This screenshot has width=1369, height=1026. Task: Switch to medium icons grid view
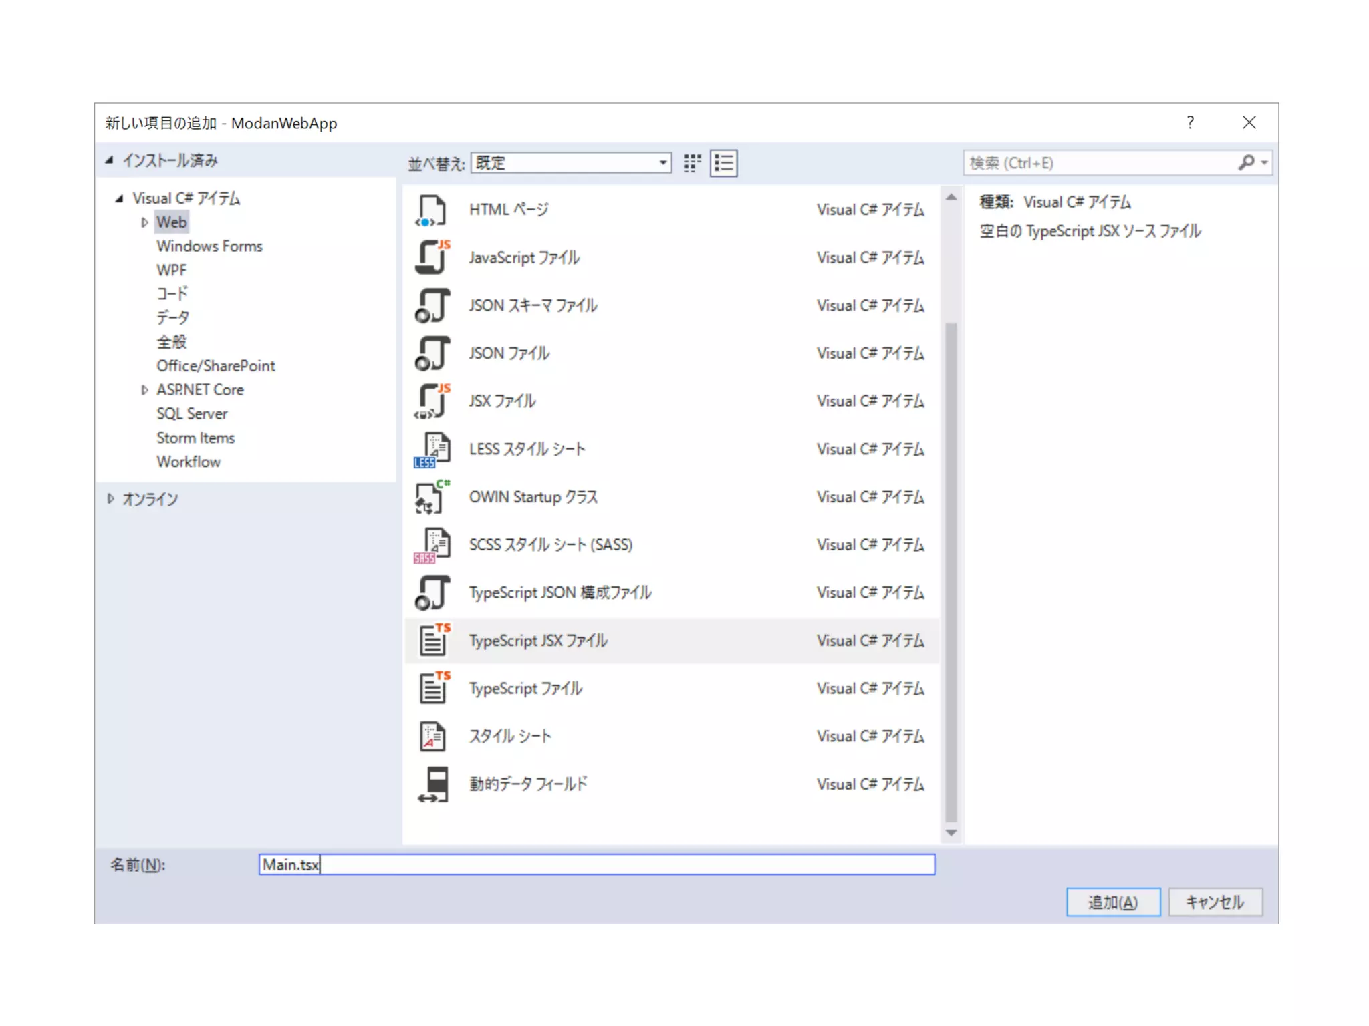click(692, 163)
